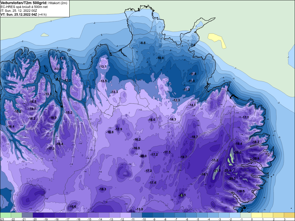Select the -21.5 temperature label
295x221 pixels.
[x=217, y=171]
